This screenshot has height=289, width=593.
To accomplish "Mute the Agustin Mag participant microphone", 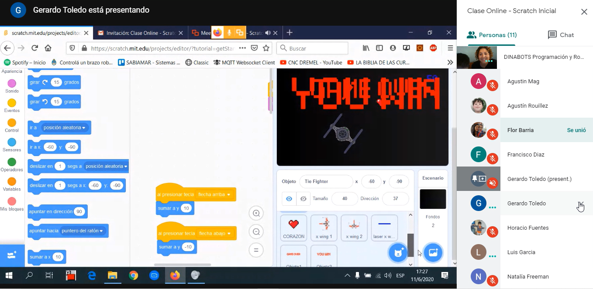I will (493, 85).
